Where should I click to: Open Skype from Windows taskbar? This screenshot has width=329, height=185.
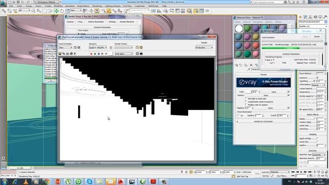click(89, 181)
